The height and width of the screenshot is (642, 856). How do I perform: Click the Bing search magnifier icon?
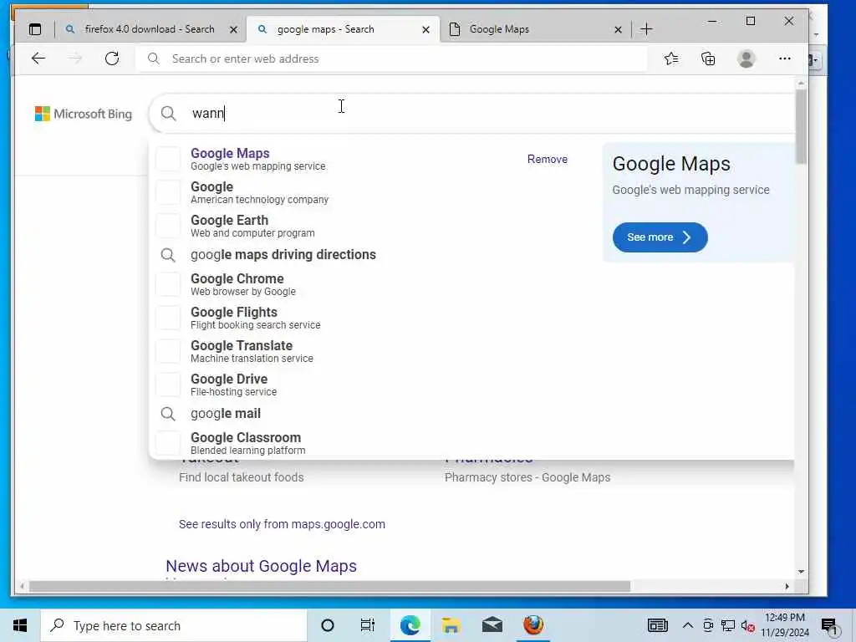(169, 113)
